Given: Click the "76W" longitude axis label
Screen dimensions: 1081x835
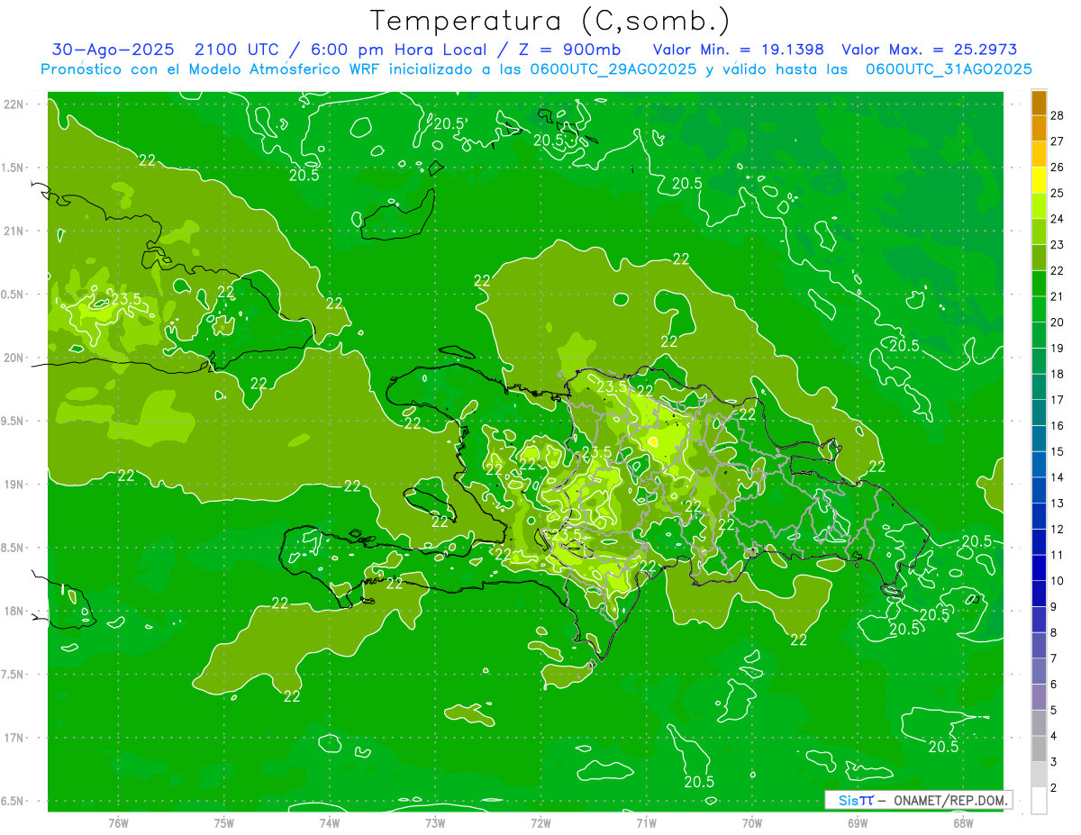Looking at the screenshot, I should (118, 821).
